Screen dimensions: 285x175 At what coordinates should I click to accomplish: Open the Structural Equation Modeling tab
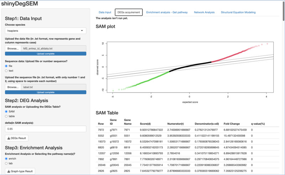238,12
